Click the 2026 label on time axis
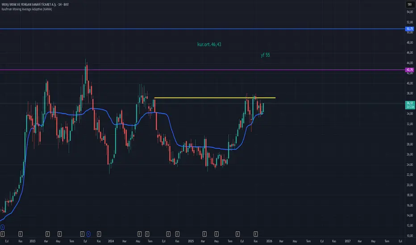The width and height of the screenshot is (416, 245). [x=269, y=241]
